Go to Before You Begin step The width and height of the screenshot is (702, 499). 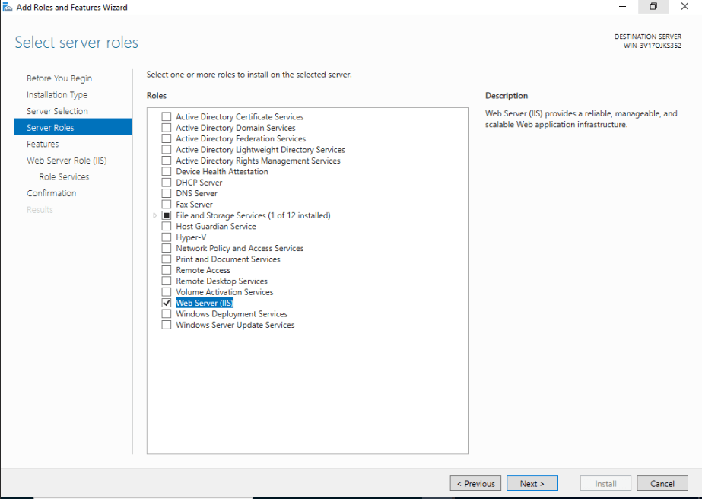[x=59, y=78]
